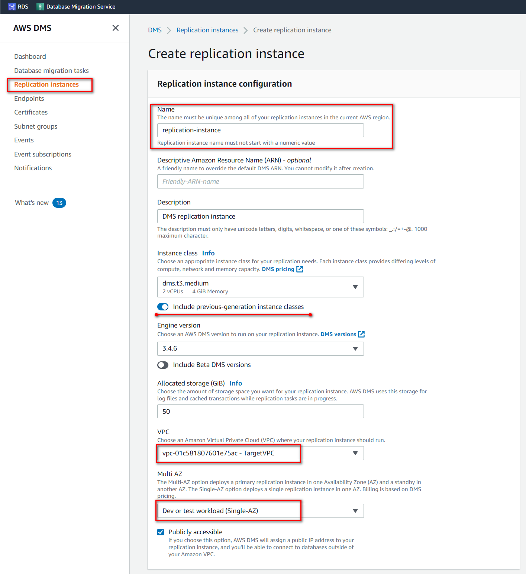Click the Create replication instance breadcrumb text
The image size is (526, 574).
(292, 30)
